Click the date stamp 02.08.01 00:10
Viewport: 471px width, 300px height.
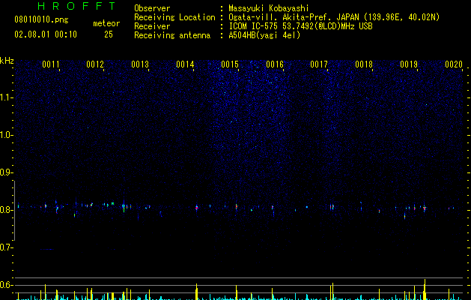[46, 34]
